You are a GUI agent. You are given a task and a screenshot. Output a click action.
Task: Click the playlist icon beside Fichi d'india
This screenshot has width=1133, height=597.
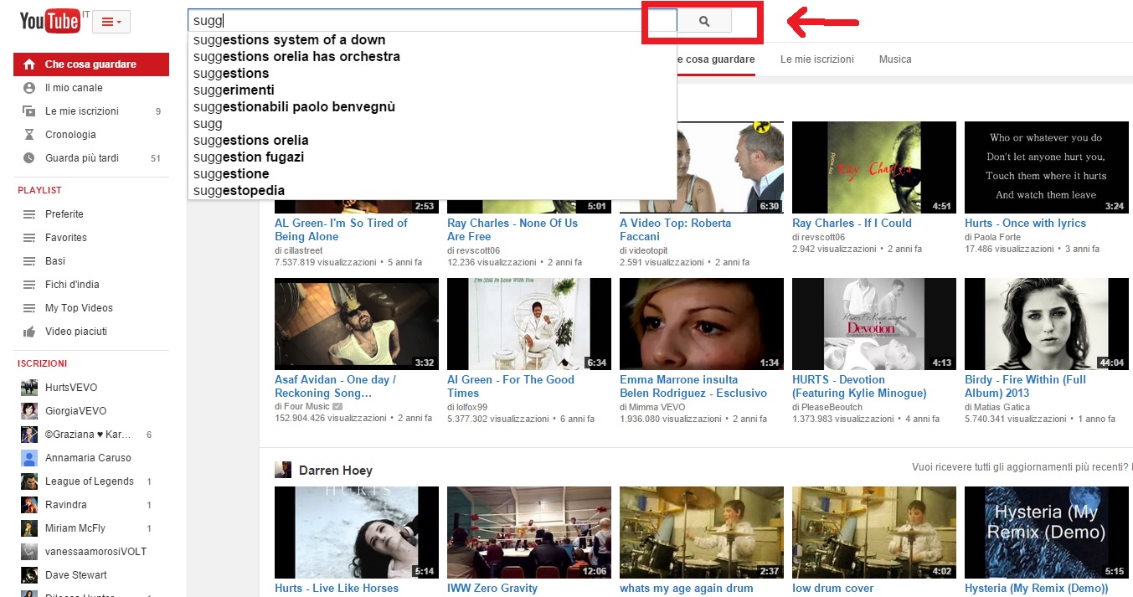(29, 285)
